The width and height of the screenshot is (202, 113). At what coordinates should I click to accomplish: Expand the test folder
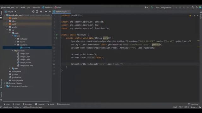tap(10, 68)
